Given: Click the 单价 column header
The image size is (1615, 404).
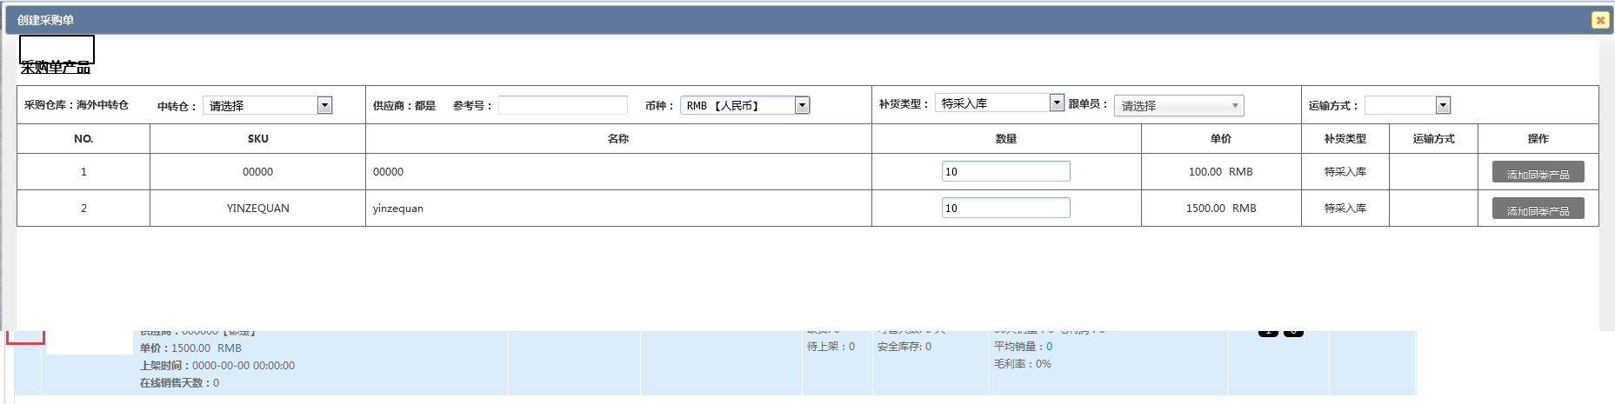Looking at the screenshot, I should [x=1221, y=139].
